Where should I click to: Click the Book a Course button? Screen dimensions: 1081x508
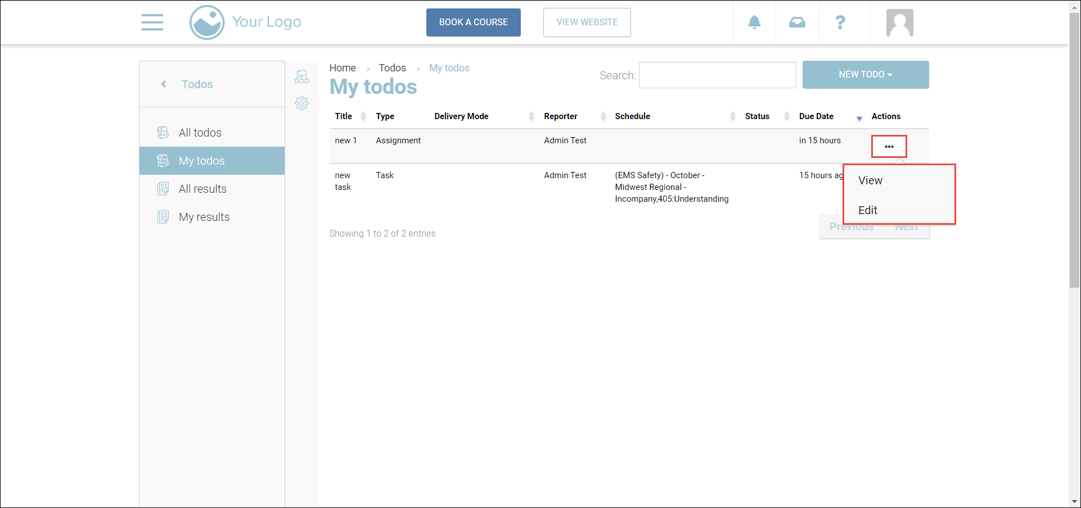[473, 22]
